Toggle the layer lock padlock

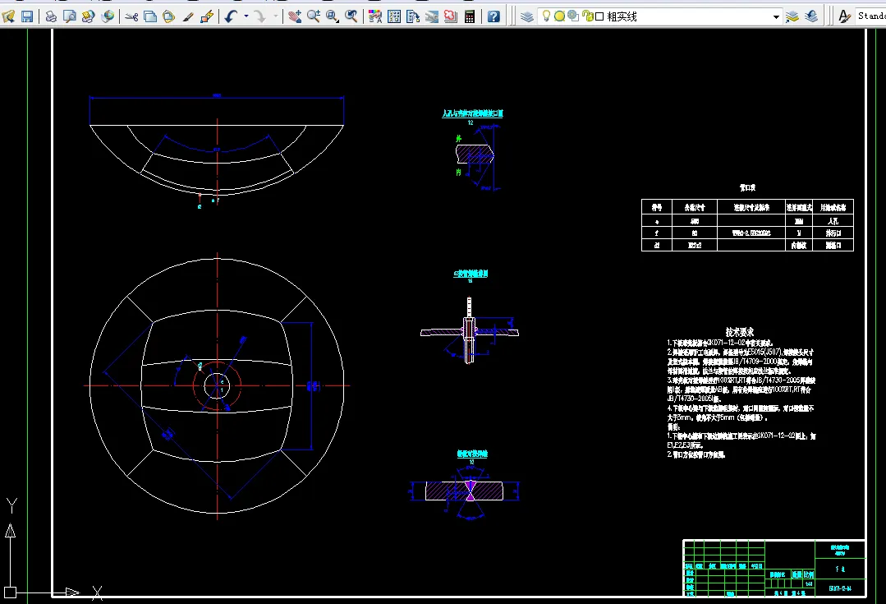point(588,16)
